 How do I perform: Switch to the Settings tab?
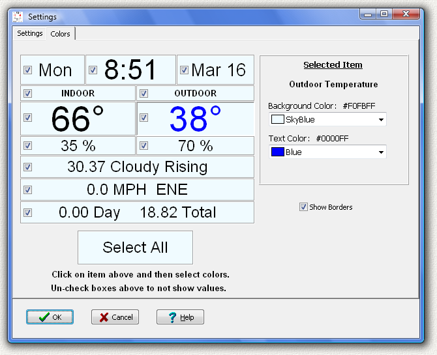tap(30, 33)
